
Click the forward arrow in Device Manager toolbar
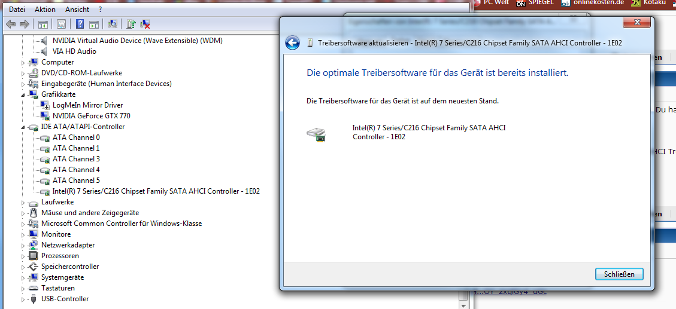(25, 24)
